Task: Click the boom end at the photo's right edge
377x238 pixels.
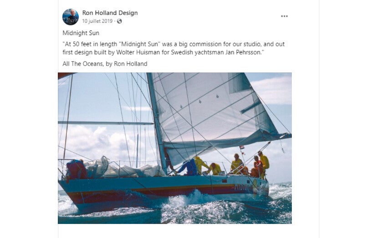Action: [285, 136]
